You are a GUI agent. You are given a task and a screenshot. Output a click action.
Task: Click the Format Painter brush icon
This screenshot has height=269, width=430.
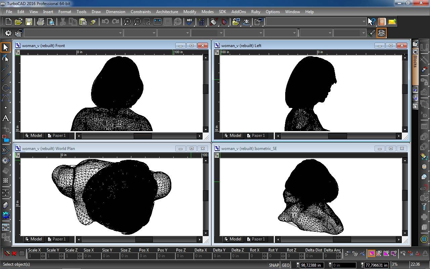coord(93,22)
